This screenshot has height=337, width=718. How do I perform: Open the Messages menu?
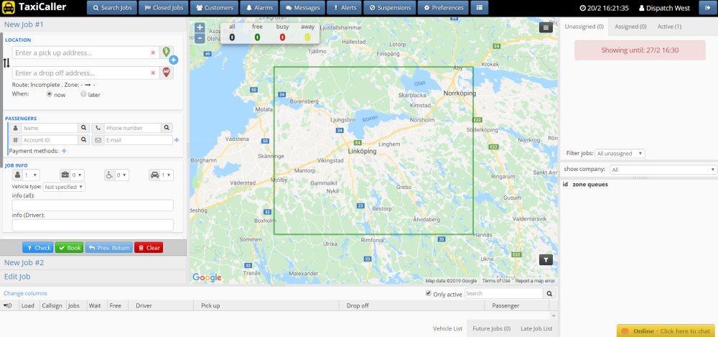click(303, 8)
